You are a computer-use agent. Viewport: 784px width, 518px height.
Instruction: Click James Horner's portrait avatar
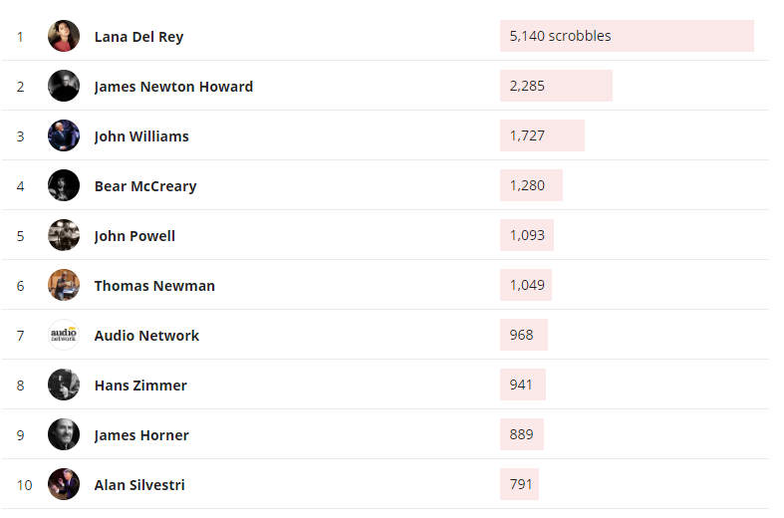(64, 434)
